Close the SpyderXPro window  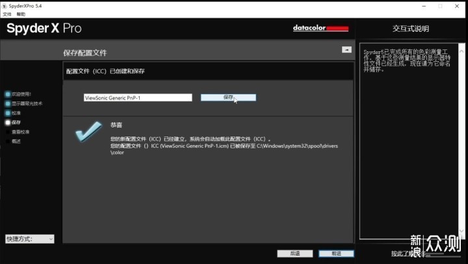(457, 6)
